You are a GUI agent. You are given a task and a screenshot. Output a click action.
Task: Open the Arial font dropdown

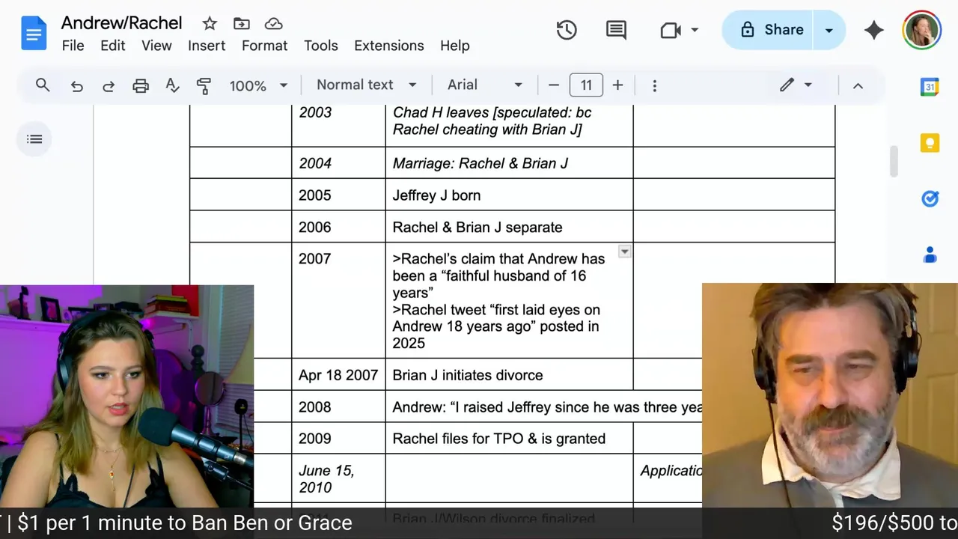[x=484, y=85]
